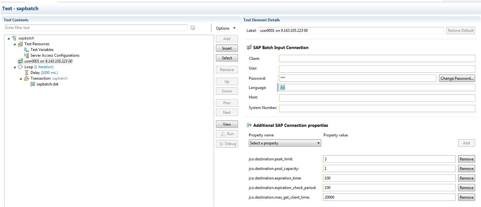Click the Restore Default button
This screenshot has width=481, height=207.
[461, 30]
